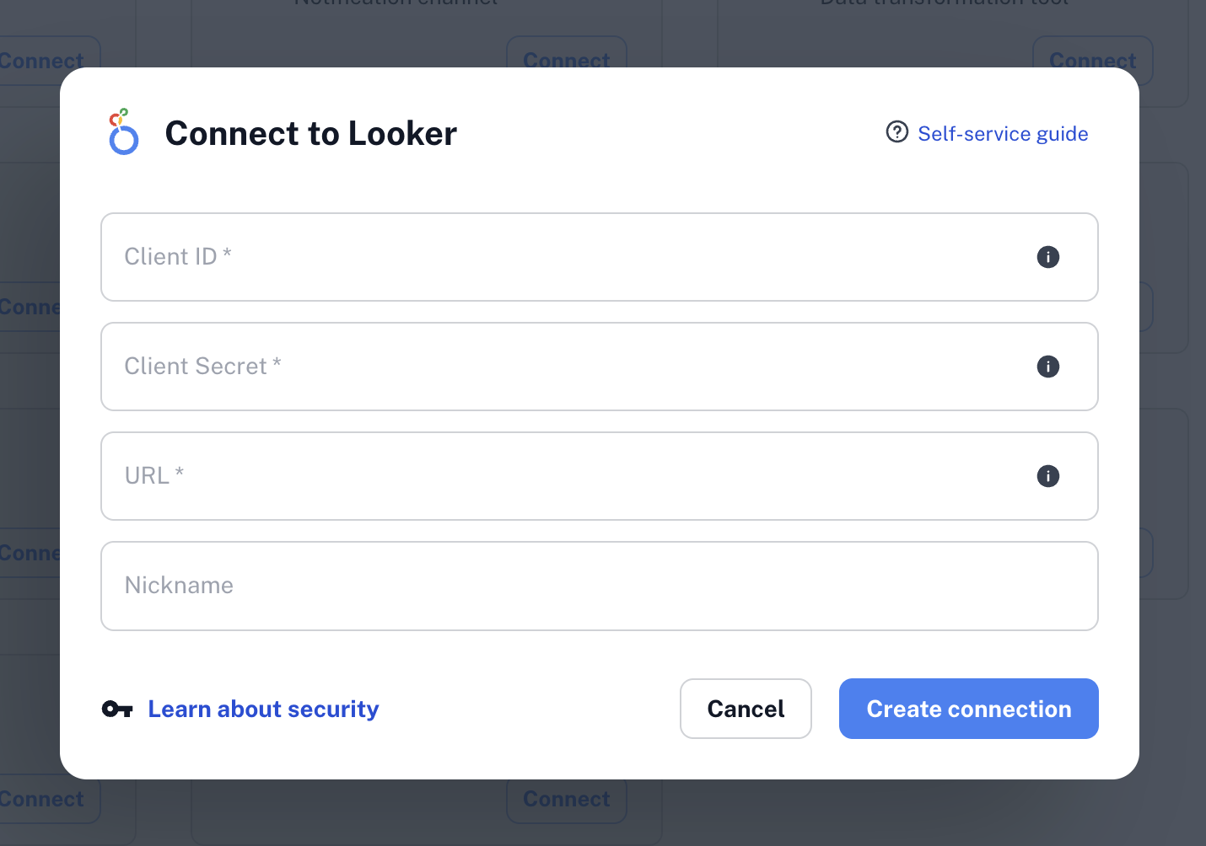
Task: Open the Self-service guide link
Action: (x=1003, y=134)
